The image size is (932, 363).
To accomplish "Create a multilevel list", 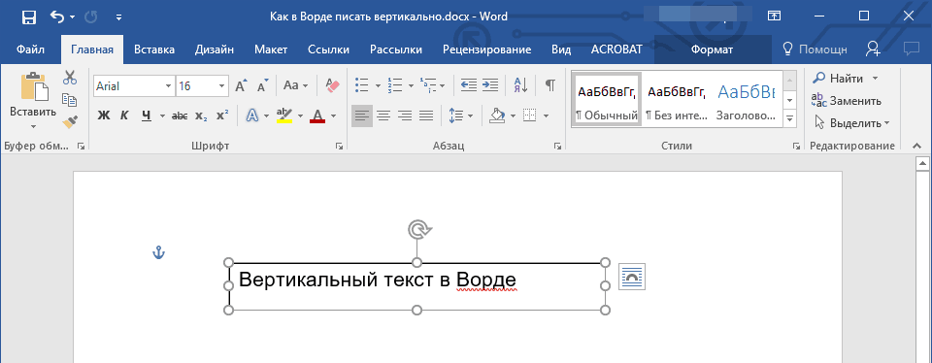I will click(427, 85).
